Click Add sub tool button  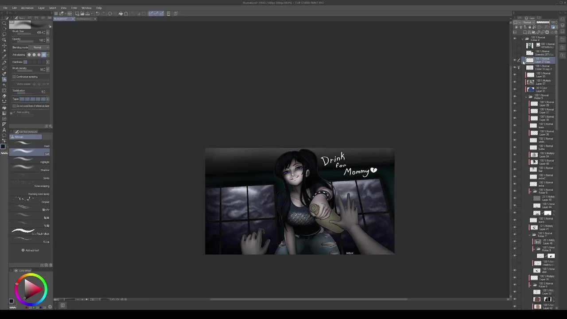coord(30,250)
